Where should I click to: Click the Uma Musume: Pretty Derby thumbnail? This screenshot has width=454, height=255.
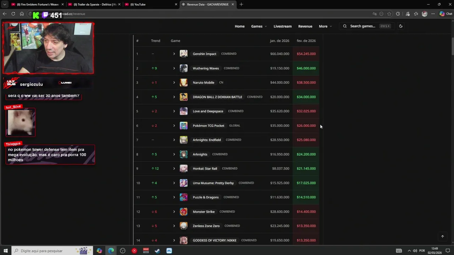[183, 183]
